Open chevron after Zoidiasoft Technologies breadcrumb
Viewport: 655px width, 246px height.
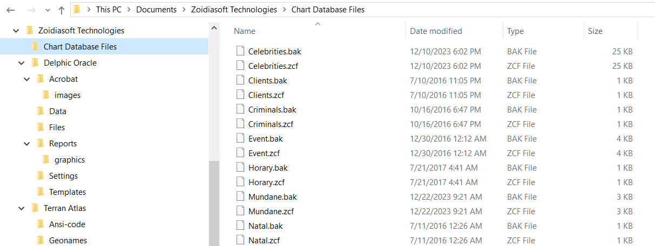point(284,10)
